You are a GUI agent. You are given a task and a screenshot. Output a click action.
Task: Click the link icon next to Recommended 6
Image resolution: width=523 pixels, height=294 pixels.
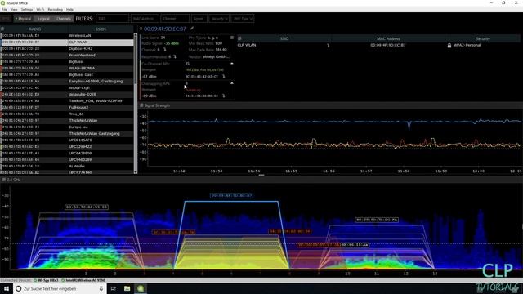[175, 56]
